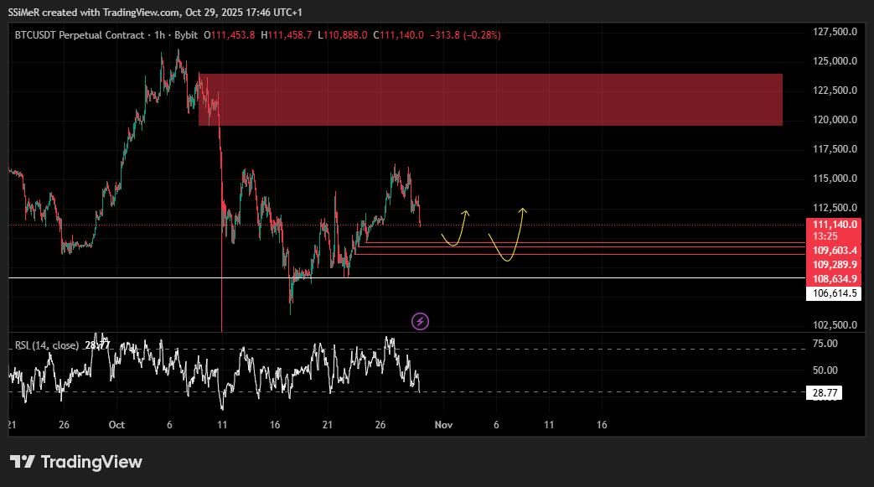Select the RSI (14, close) indicator label
This screenshot has width=874, height=487.
tap(46, 343)
